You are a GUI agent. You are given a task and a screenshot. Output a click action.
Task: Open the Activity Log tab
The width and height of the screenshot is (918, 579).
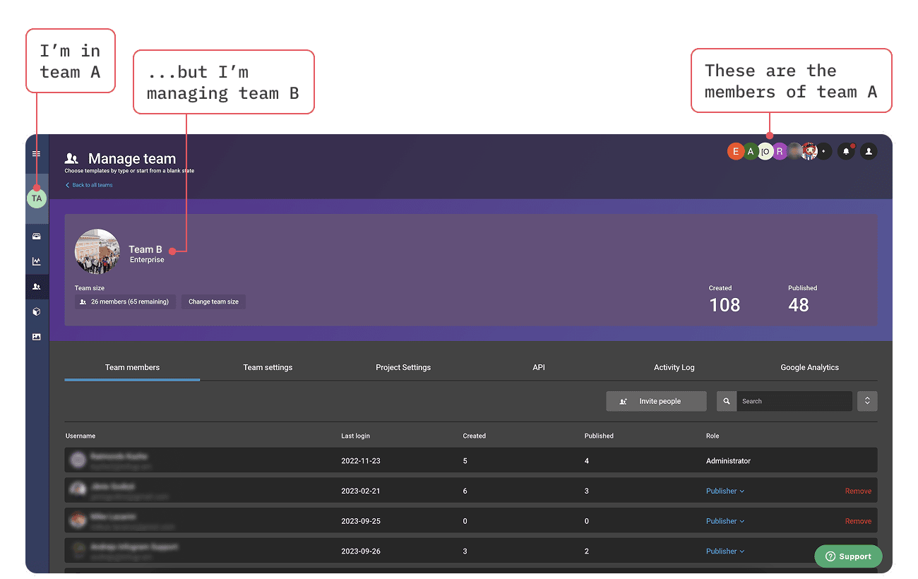click(674, 367)
